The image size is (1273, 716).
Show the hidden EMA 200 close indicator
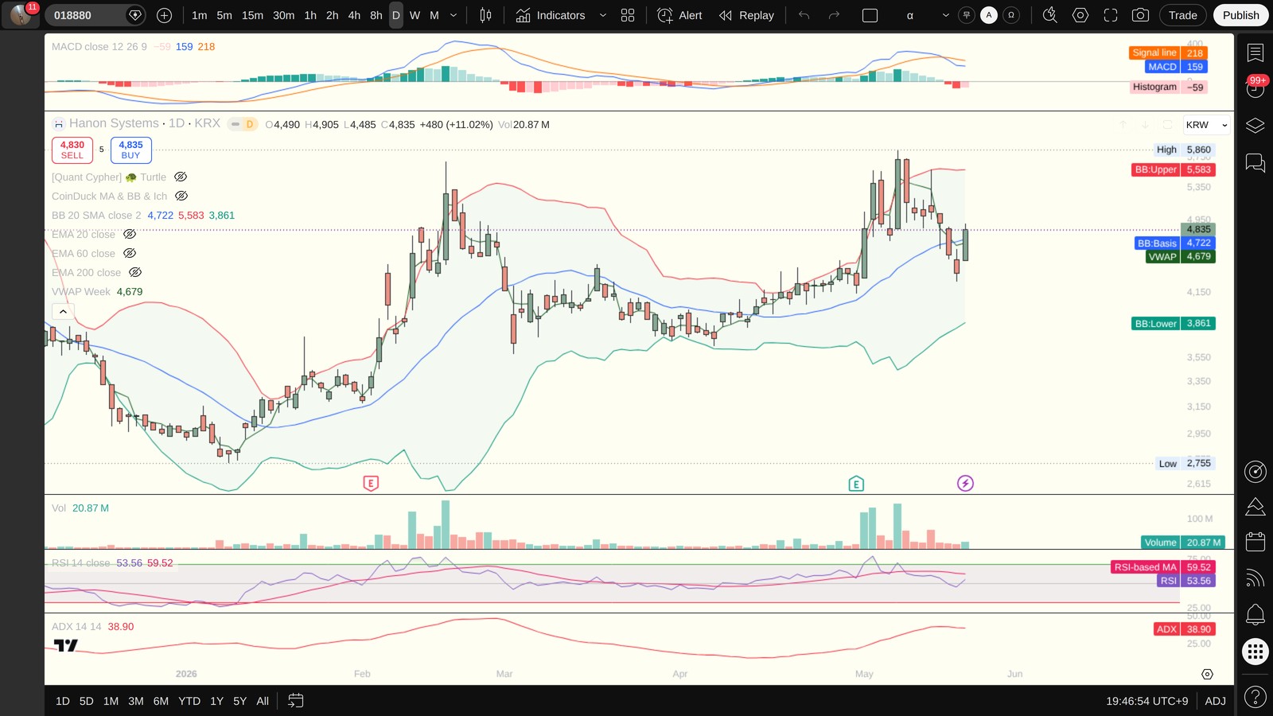point(135,272)
